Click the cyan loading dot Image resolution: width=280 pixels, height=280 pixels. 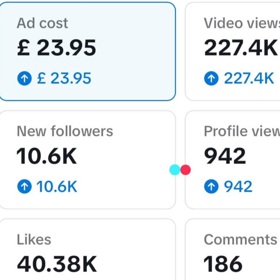[x=175, y=170]
